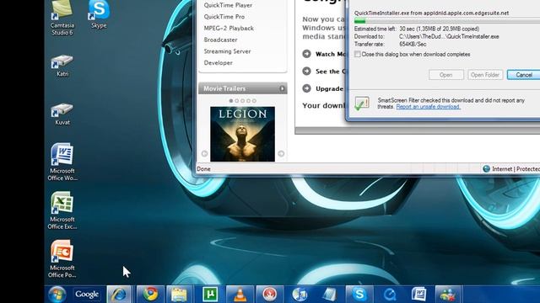Open Developer sidebar link

pyautogui.click(x=218, y=63)
